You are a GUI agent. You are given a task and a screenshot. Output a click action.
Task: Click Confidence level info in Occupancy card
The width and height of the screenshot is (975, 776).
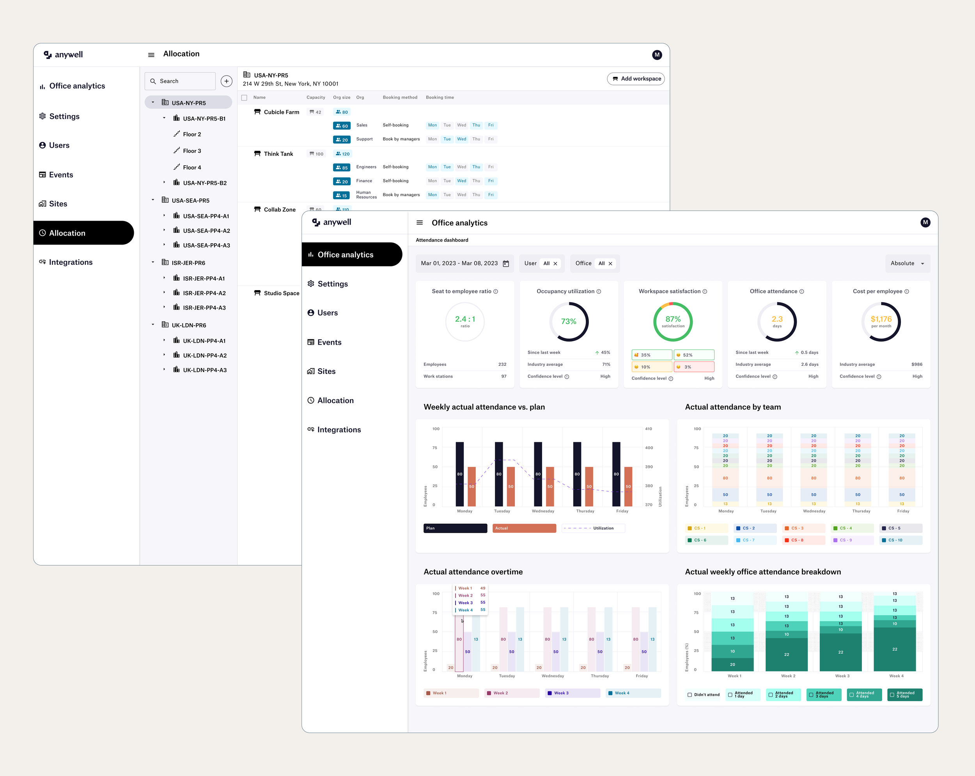pyautogui.click(x=567, y=377)
